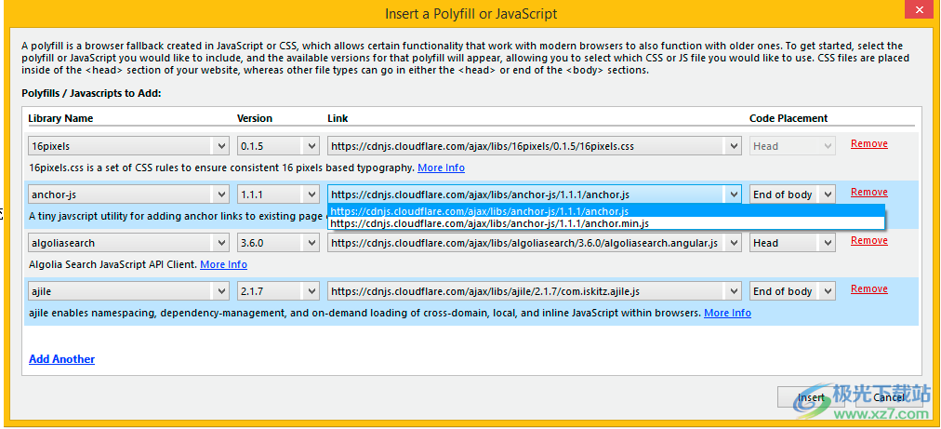The image size is (941, 429).
Task: Click the Algolia Search JavaScript API Client description
Action: (x=113, y=264)
